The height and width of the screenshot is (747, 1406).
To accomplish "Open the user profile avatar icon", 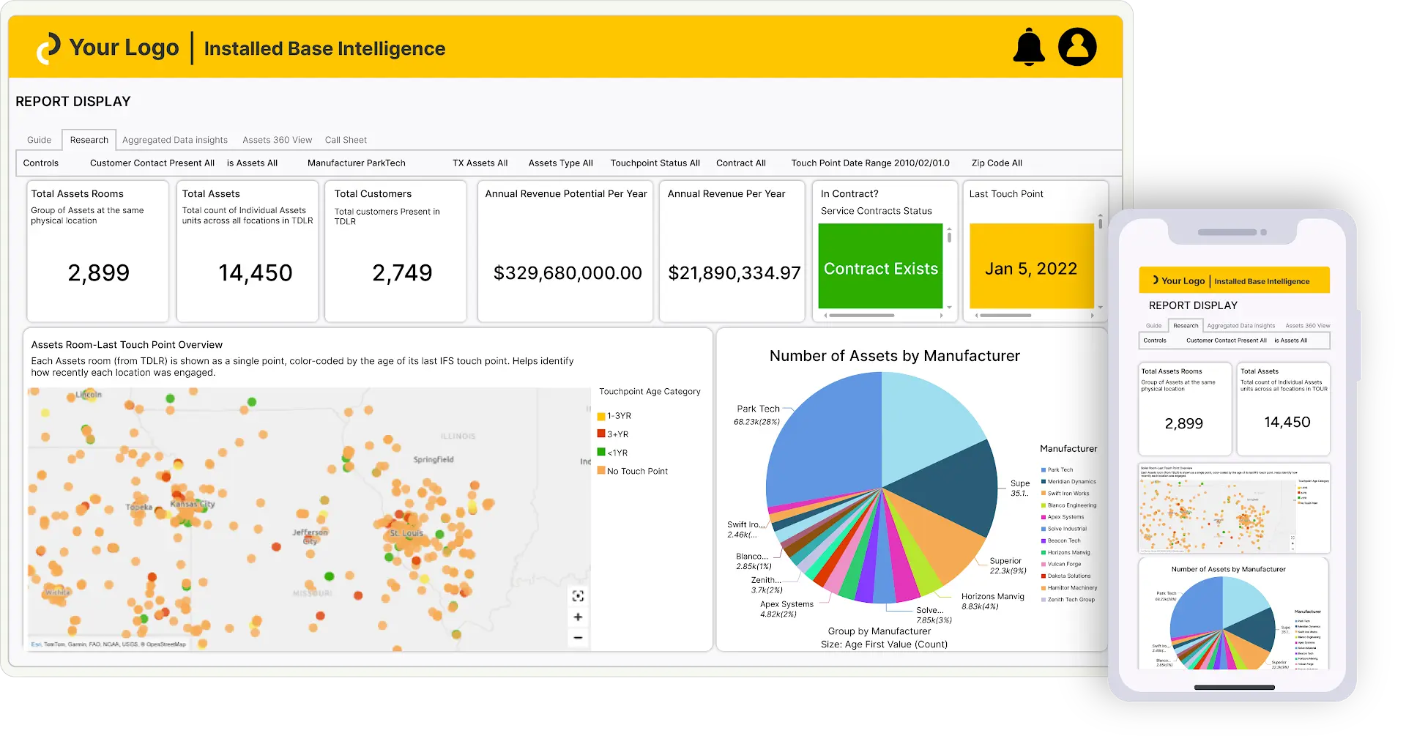I will click(1077, 47).
